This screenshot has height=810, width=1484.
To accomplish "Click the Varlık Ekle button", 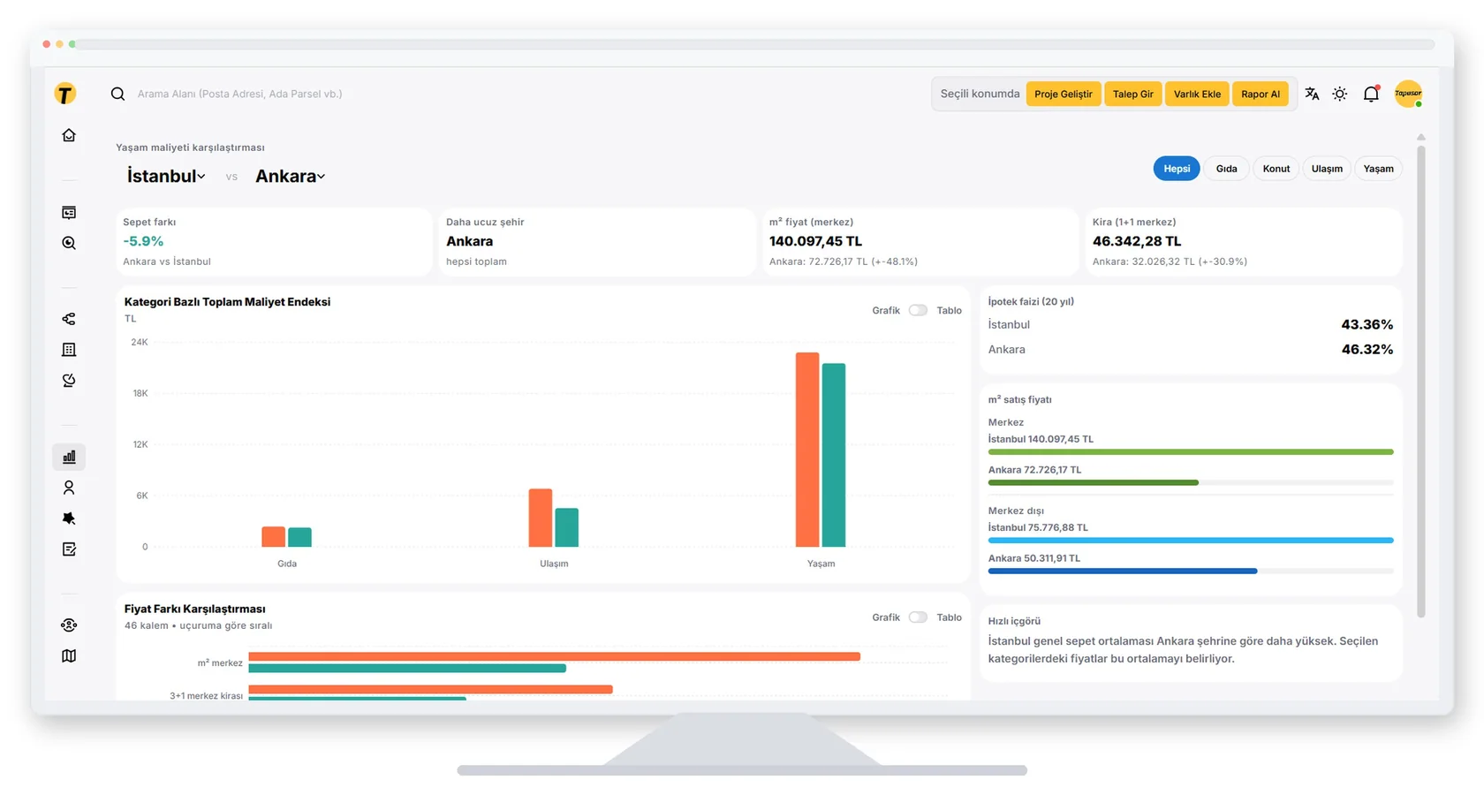I will point(1197,94).
